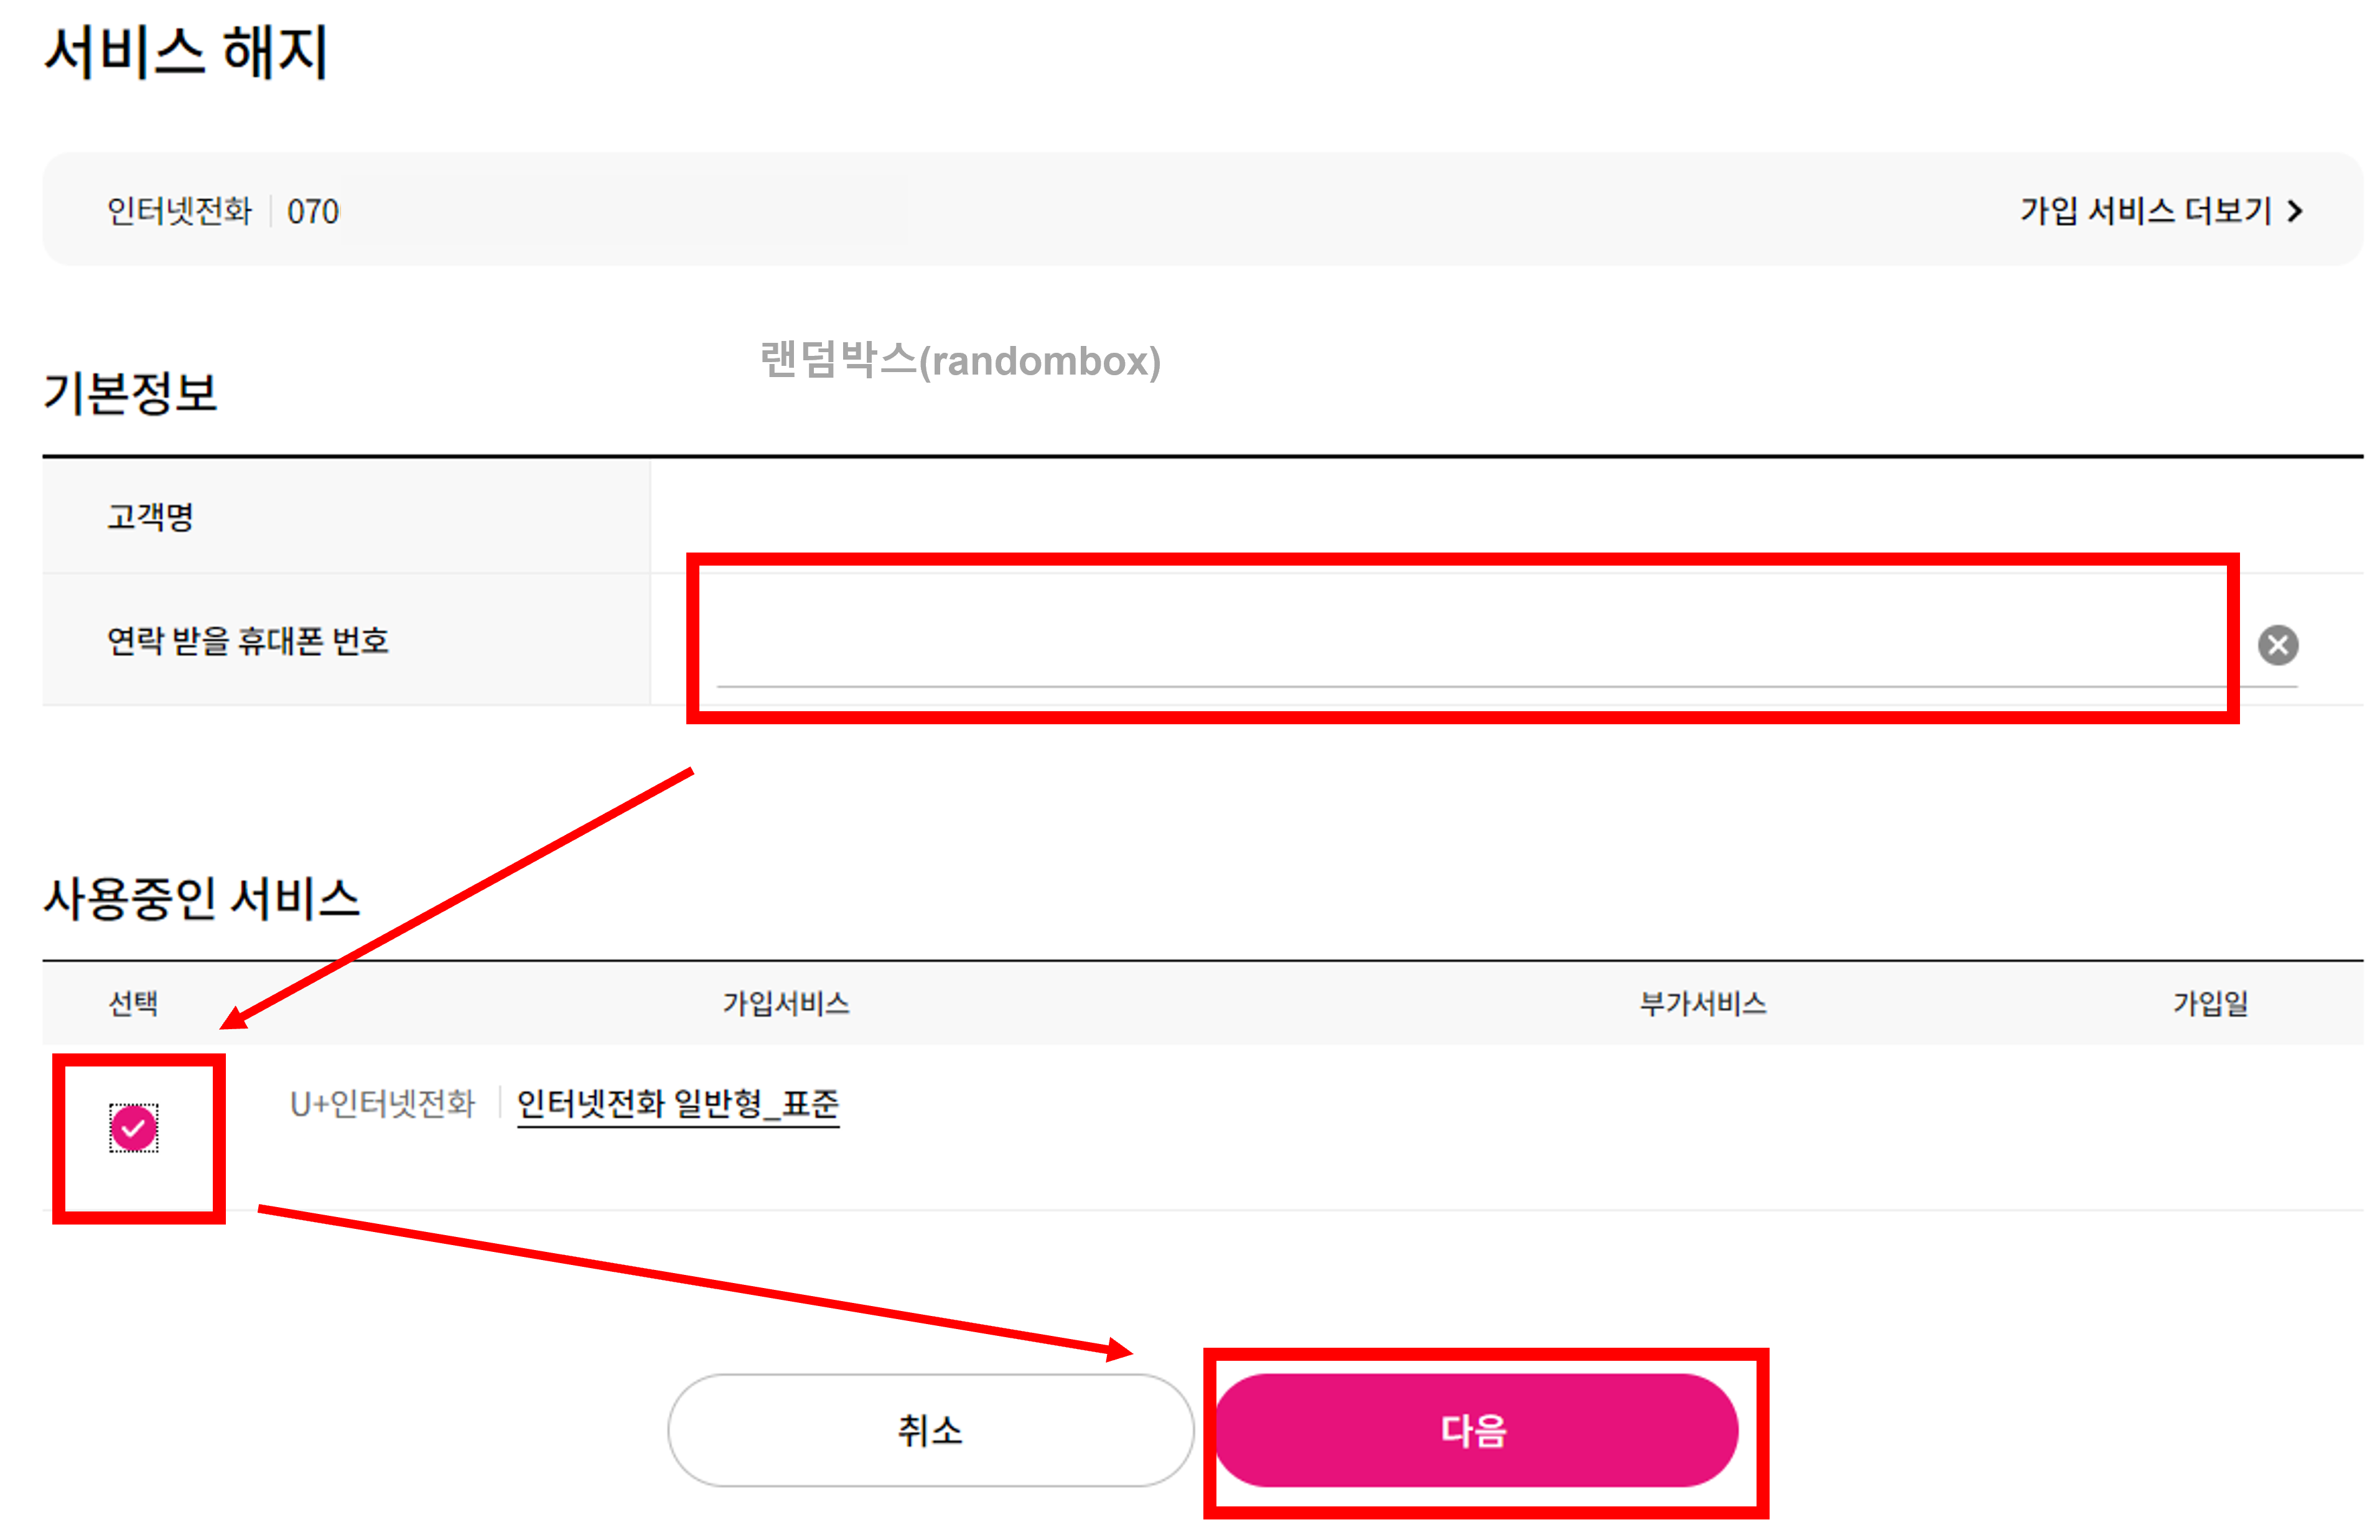Click the 070 internet phone number label
Image resolution: width=2380 pixels, height=1540 pixels.
[x=315, y=210]
